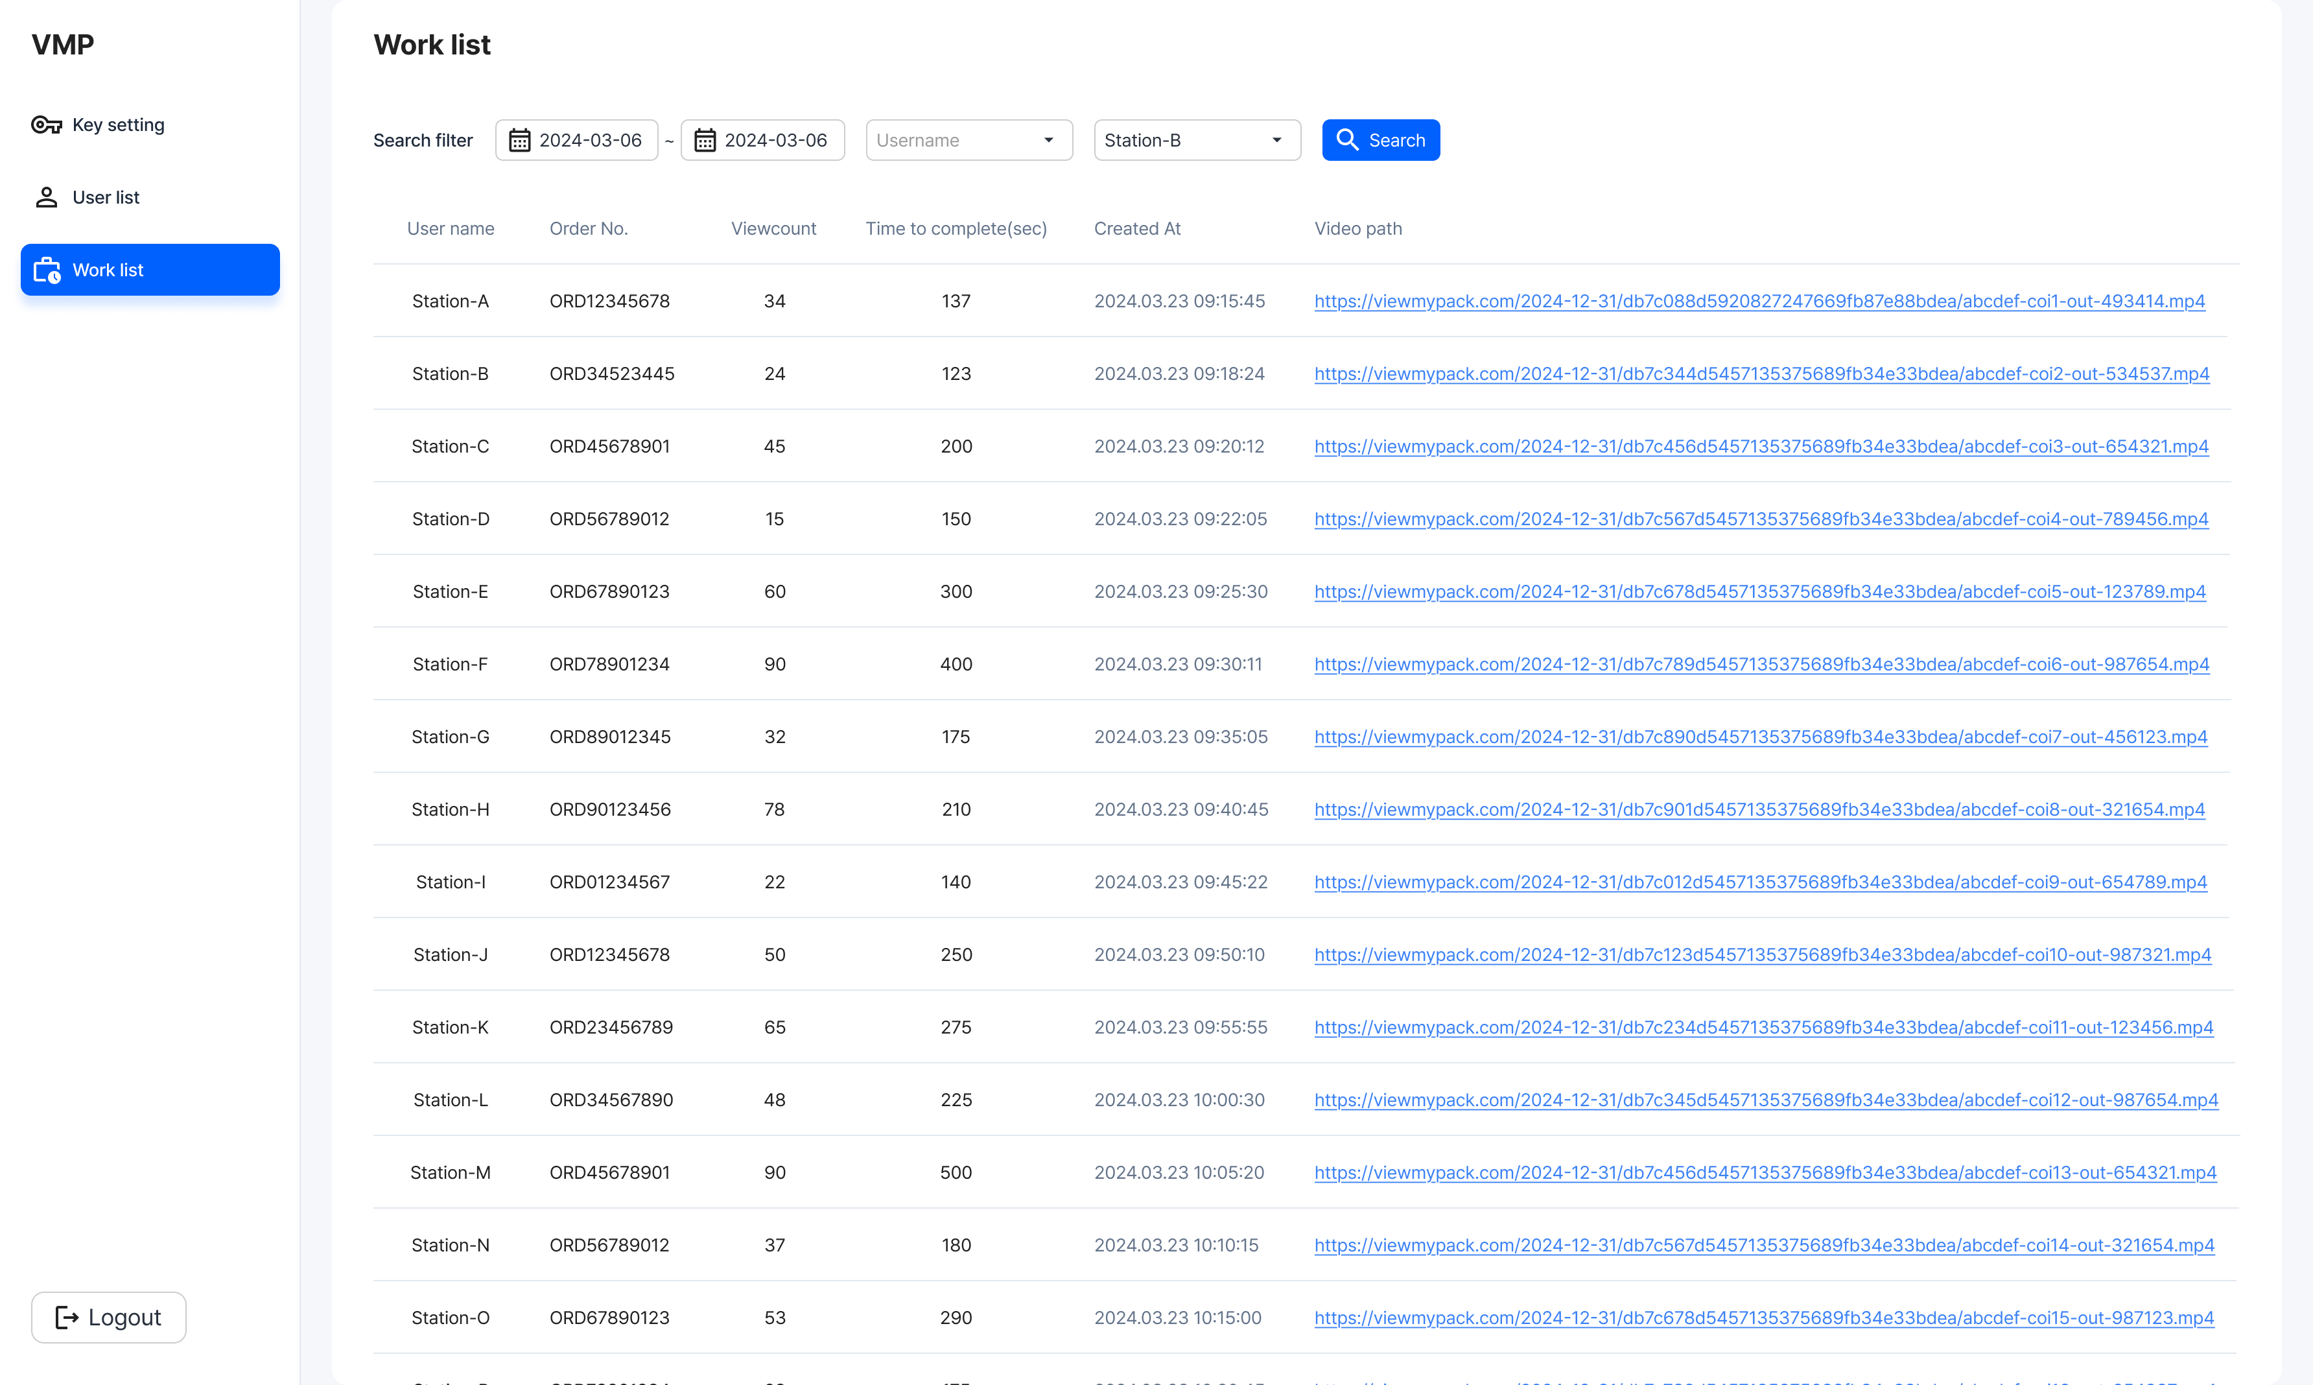Click the end date calendar icon
2313x1385 pixels.
click(705, 140)
